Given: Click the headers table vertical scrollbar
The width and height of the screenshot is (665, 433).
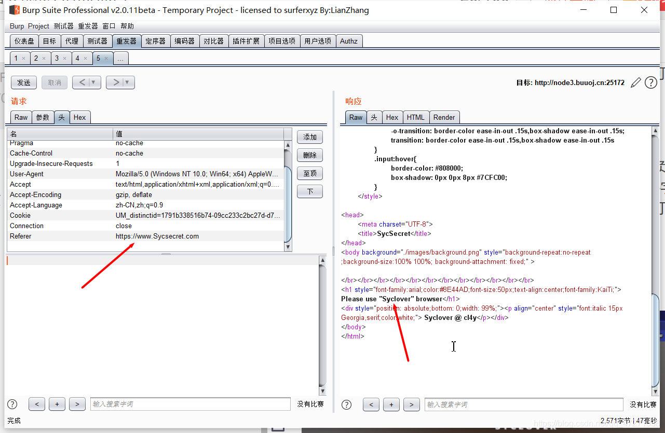Looking at the screenshot, I should 288,195.
